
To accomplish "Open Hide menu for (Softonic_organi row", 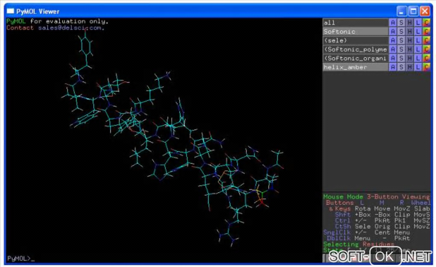I will (x=409, y=58).
